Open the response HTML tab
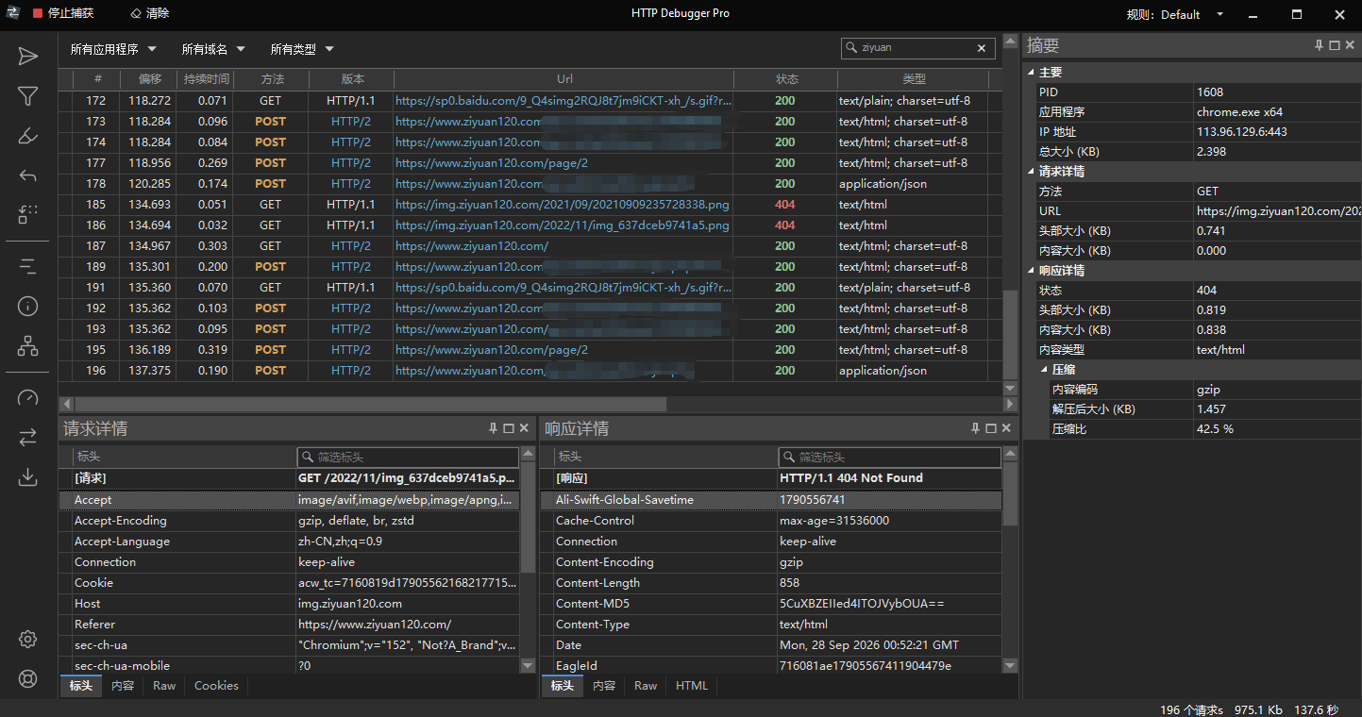The image size is (1362, 717). pyautogui.click(x=692, y=686)
